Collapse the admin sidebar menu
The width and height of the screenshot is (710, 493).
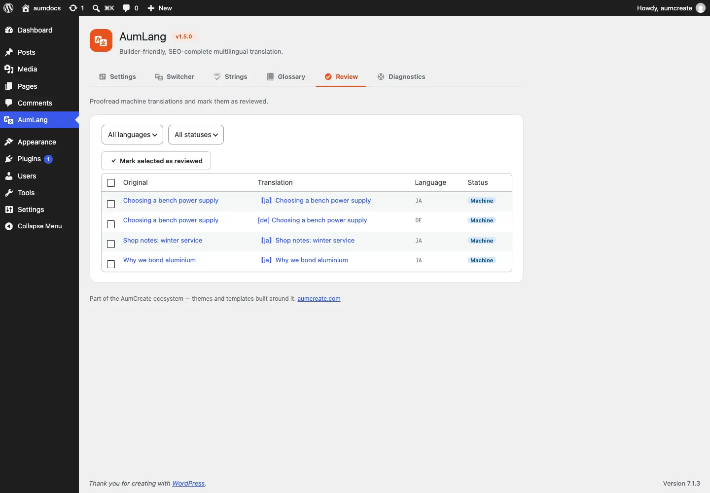point(39,226)
